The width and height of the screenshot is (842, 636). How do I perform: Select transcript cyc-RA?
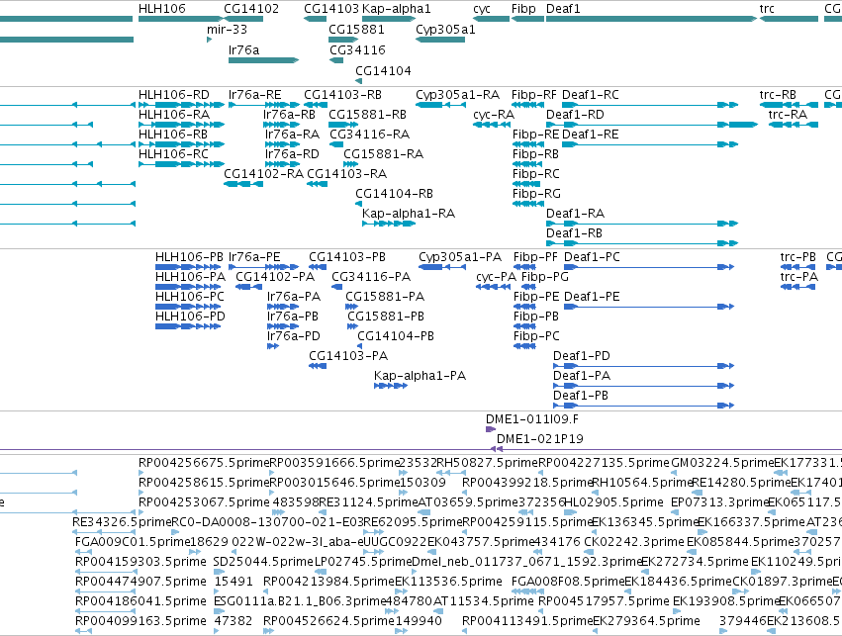click(x=492, y=125)
